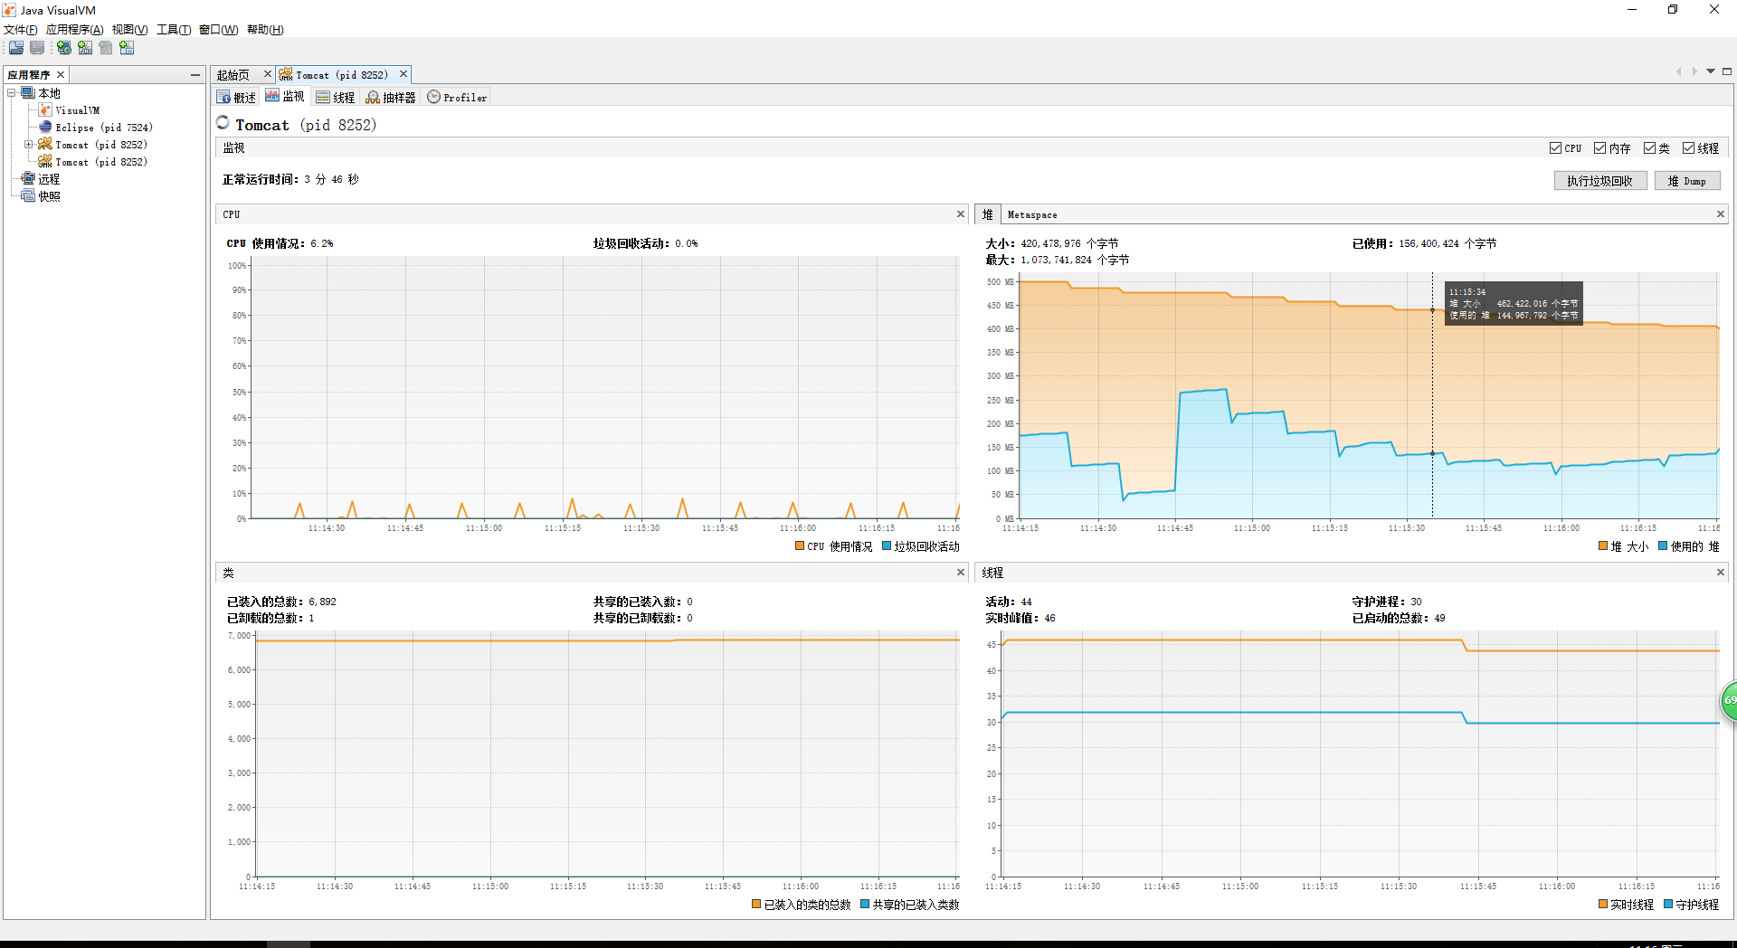This screenshot has height=948, width=1737.
Task: Click the 监视 monitor tab icon
Action: 272,97
